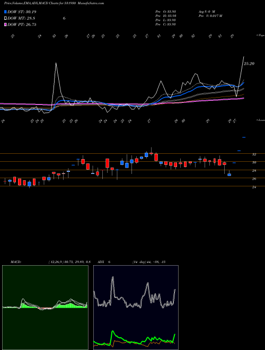Image resolution: width=265 pixels, height=350 pixels.
Task: Click the magenta DOW PT legend swatch
Action: pos(6,24)
